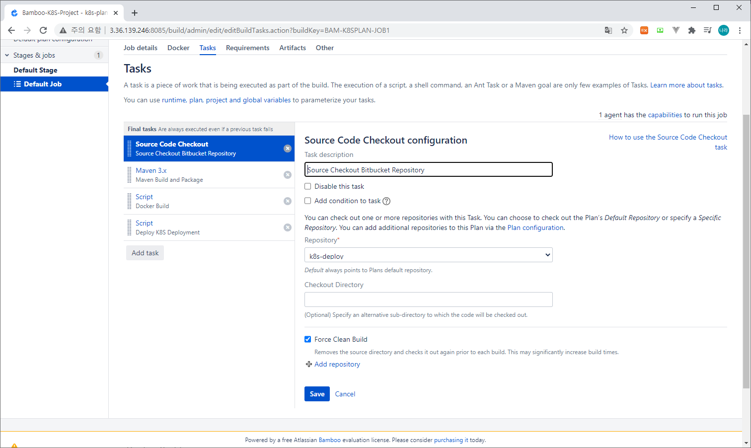Select the Script Docker Build task
This screenshot has height=448, width=751.
(x=209, y=201)
